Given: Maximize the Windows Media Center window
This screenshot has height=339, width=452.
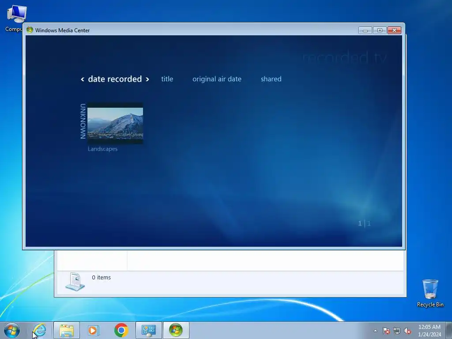Looking at the screenshot, I should (380, 30).
